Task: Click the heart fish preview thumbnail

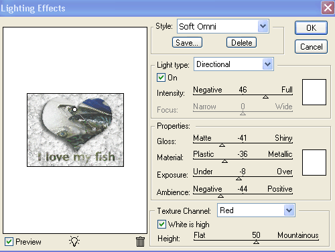Action: pyautogui.click(x=75, y=130)
